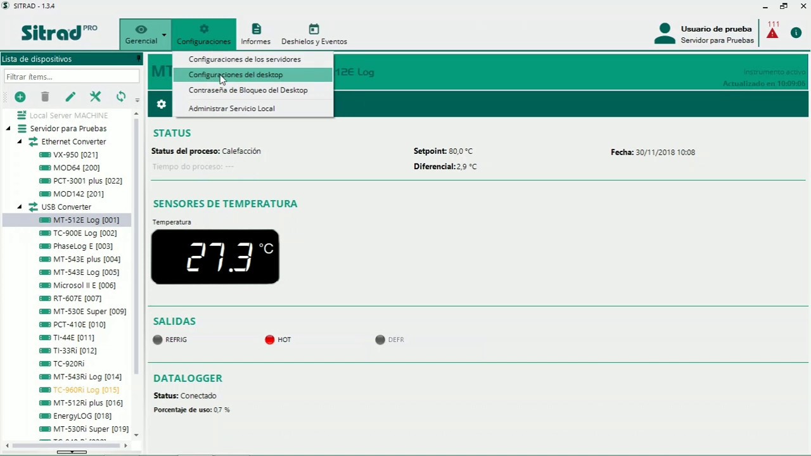Select device MT-512Ri plus [016]
This screenshot has height=456, width=811.
pyautogui.click(x=88, y=403)
